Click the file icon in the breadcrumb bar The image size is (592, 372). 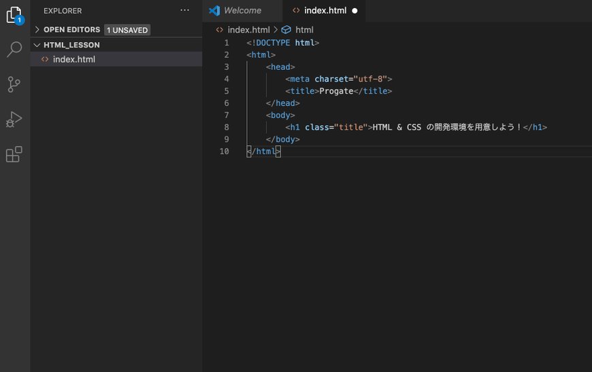click(x=219, y=30)
